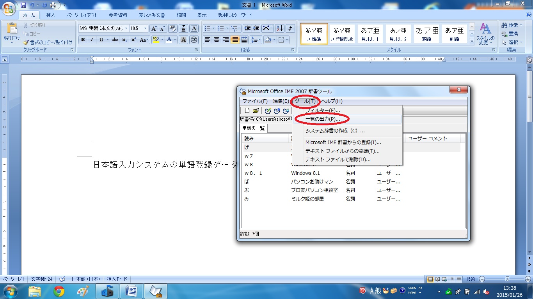Select the 表題 style
The image size is (533, 299).
coord(426,34)
